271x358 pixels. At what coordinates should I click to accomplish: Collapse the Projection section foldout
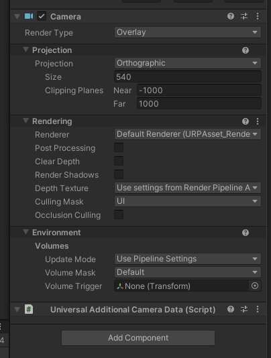click(25, 50)
